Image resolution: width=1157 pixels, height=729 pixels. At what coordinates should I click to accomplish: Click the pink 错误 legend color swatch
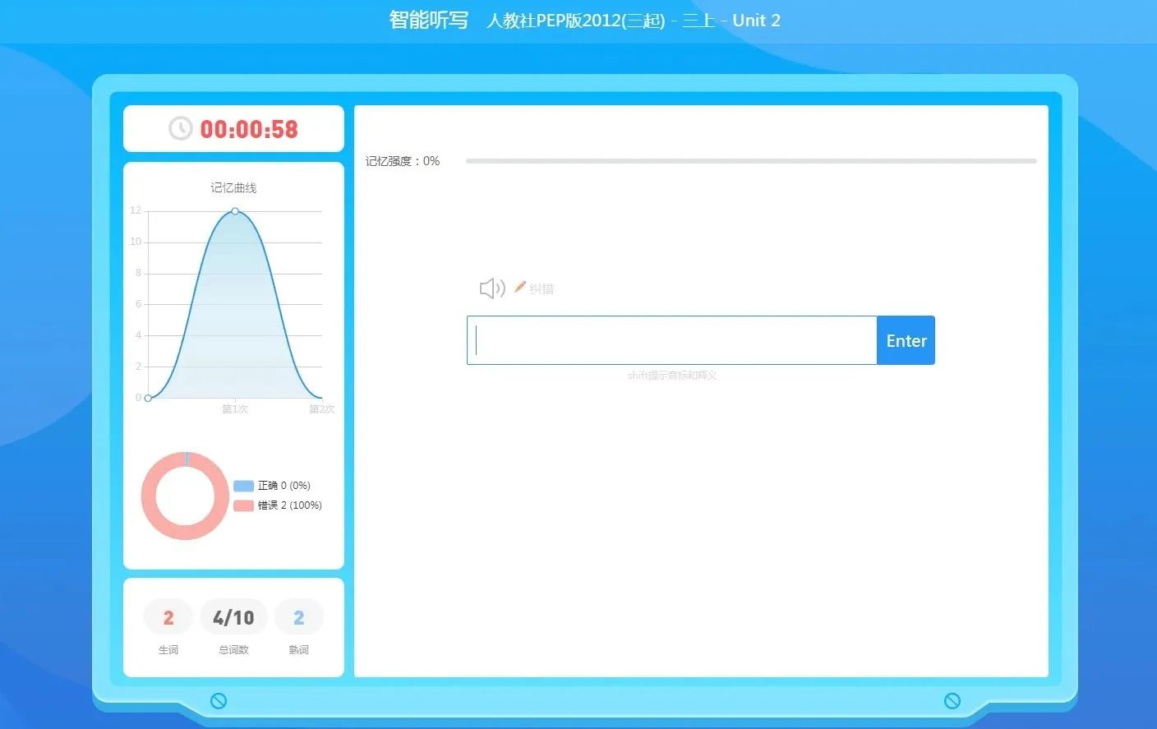243,505
